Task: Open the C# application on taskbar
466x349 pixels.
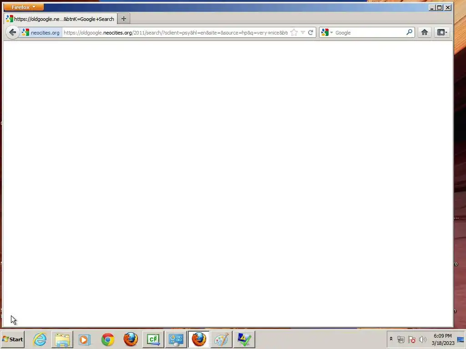Action: click(153, 339)
